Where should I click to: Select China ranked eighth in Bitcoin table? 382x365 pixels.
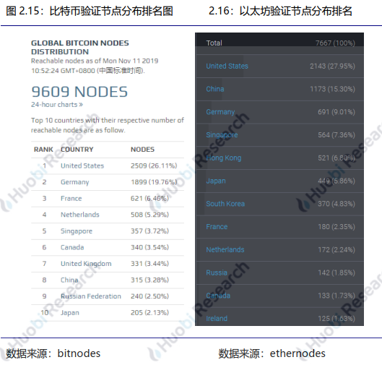click(69, 280)
